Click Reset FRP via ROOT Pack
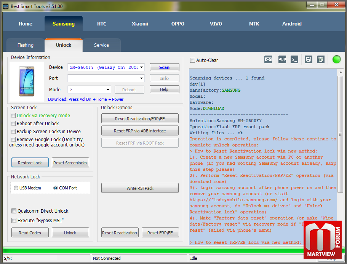 (x=140, y=143)
